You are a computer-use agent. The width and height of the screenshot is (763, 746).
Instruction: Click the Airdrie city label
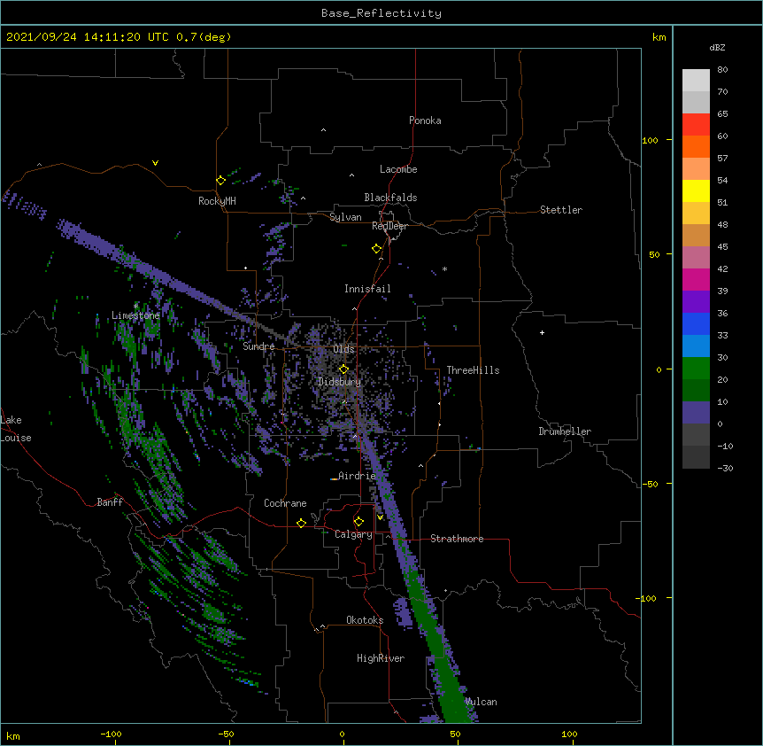pos(357,476)
